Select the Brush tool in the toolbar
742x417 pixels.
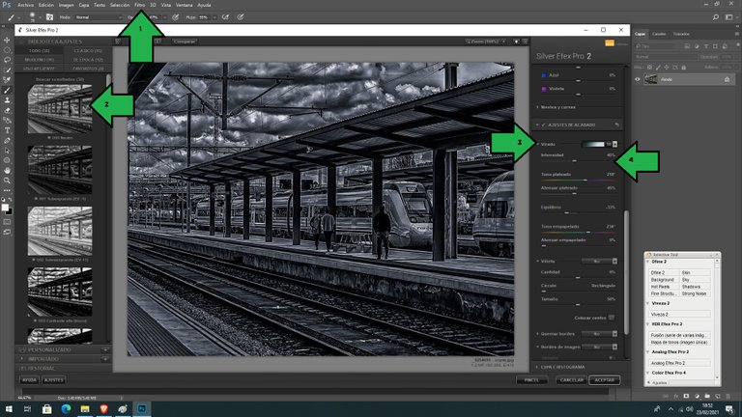click(x=7, y=90)
